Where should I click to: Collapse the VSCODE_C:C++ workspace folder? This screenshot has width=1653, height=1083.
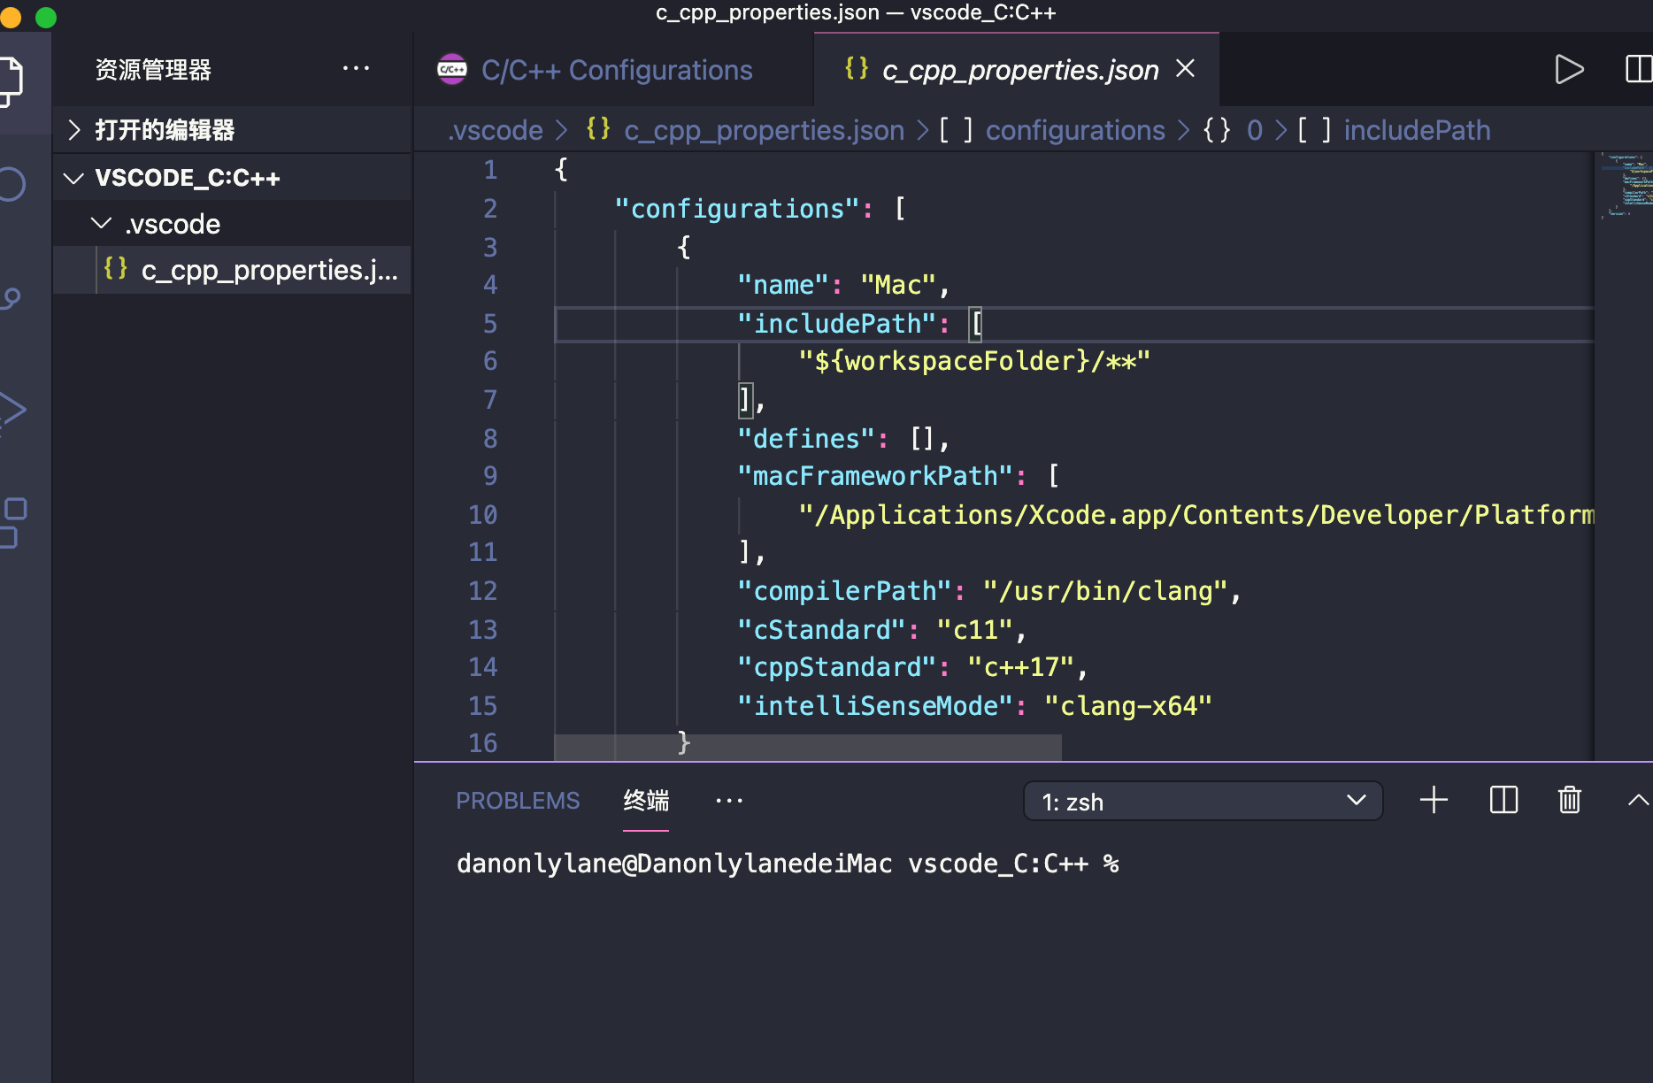pos(73,177)
